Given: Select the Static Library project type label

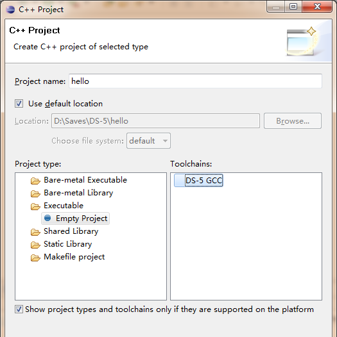Looking at the screenshot, I should click(x=67, y=244).
